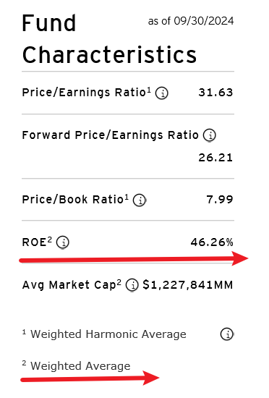The width and height of the screenshot is (269, 398).
Task: Click the 26.21 forward ratio value
Action: click(215, 158)
